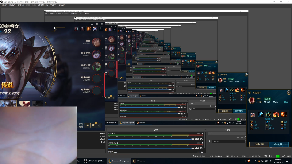The width and height of the screenshot is (292, 164).
Task: Click the left button in the second nested info panel
Action: (x=225, y=111)
